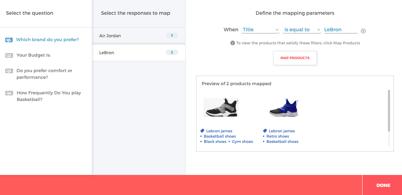Select question 'Do you prefer comfort or performance?'
Viewport: 402px width, 195px height.
[44, 74]
